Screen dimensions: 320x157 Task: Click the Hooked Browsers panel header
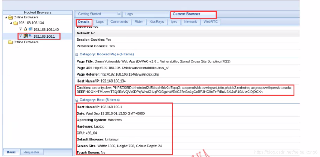38,12
